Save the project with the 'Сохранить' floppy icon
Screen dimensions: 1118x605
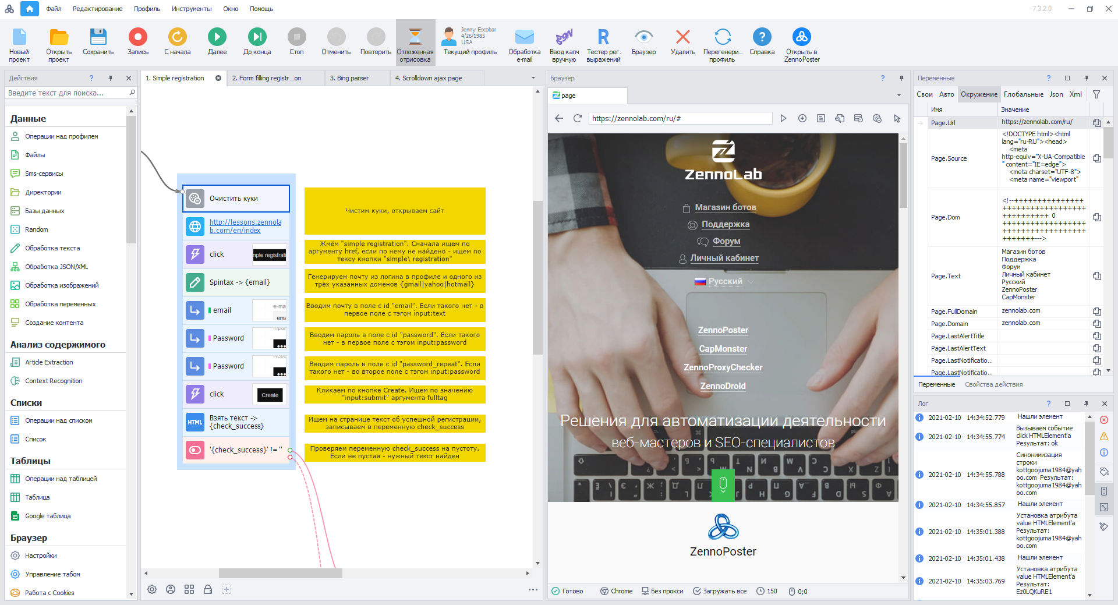click(98, 37)
